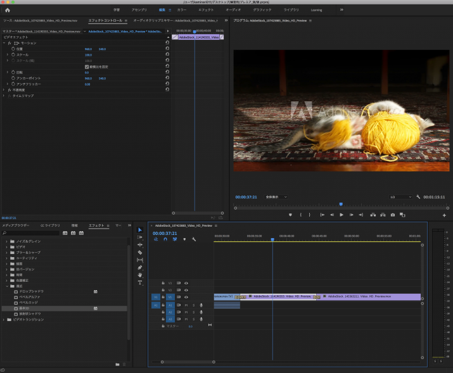Select the 基本3D effect in list
The width and height of the screenshot is (453, 373).
pos(24,308)
